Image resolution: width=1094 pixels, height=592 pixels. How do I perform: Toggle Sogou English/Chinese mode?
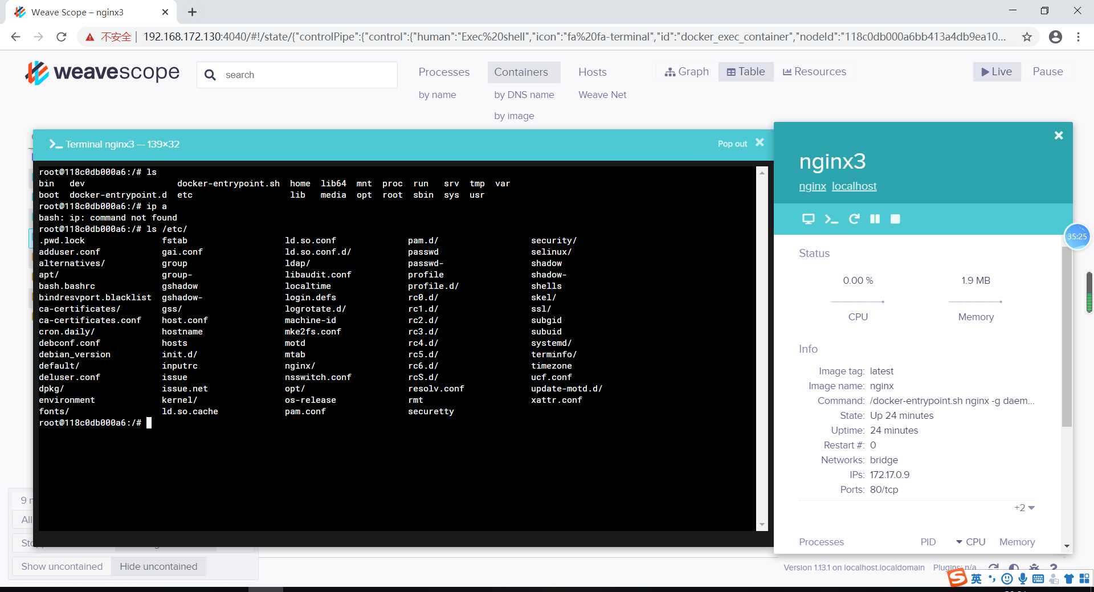point(976,579)
